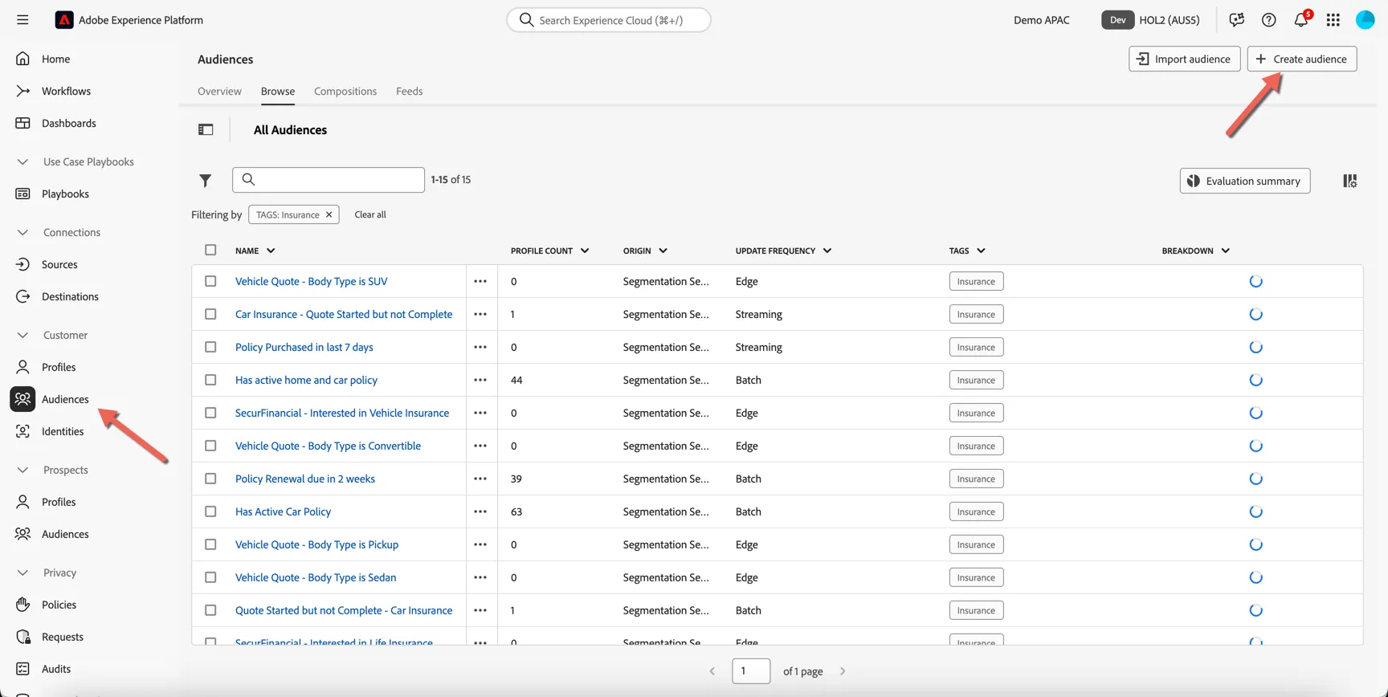Open the Evaluation summary
The image size is (1388, 697).
coord(1245,181)
